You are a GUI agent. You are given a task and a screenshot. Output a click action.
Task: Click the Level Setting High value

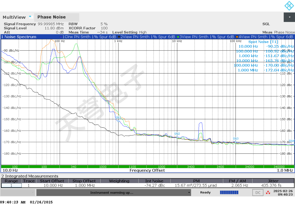coord(143,32)
